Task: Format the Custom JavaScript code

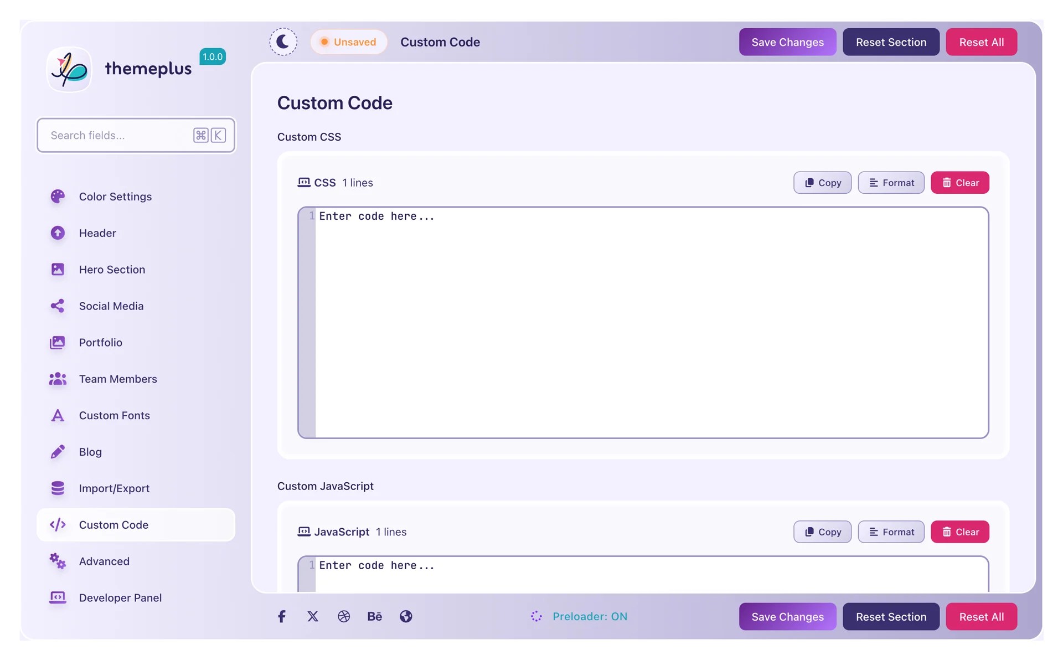Action: coord(891,532)
